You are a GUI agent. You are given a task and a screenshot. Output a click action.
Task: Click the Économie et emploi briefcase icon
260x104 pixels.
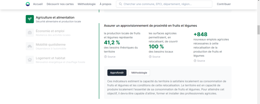point(30,32)
